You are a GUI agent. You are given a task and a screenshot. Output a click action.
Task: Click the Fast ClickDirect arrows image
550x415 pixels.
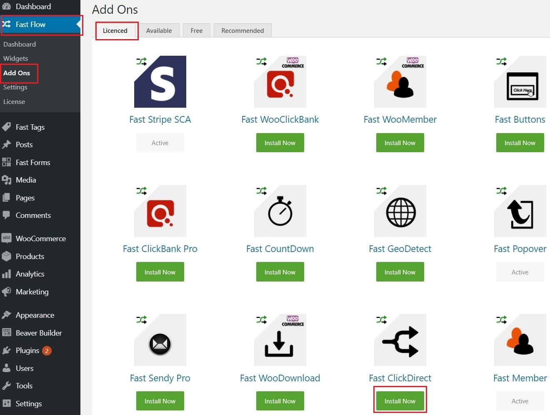(400, 340)
